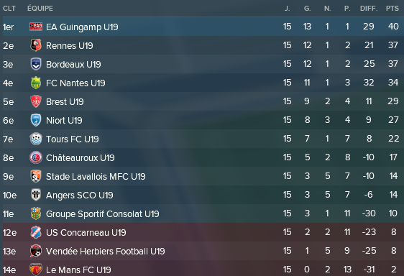404x276 pixels.
Task: Click the G. wins column header
Action: [x=307, y=9]
